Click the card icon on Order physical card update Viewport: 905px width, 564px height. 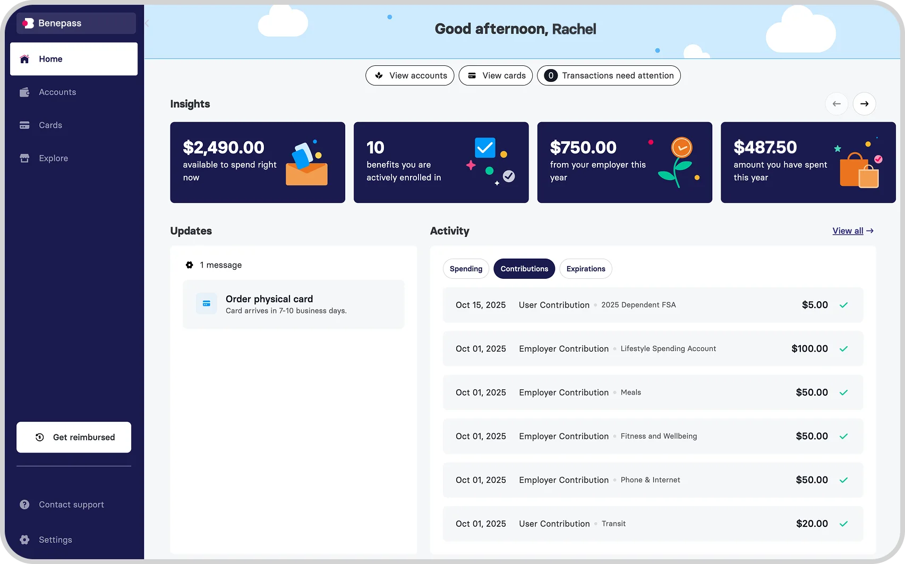click(206, 303)
